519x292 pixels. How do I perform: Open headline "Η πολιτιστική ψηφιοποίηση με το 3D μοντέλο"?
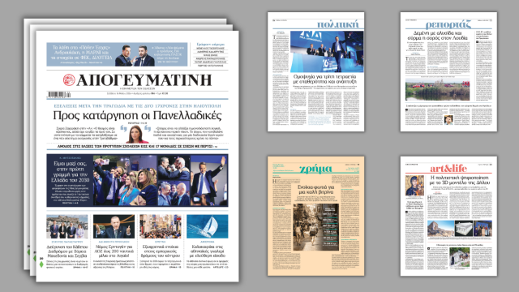point(460,180)
